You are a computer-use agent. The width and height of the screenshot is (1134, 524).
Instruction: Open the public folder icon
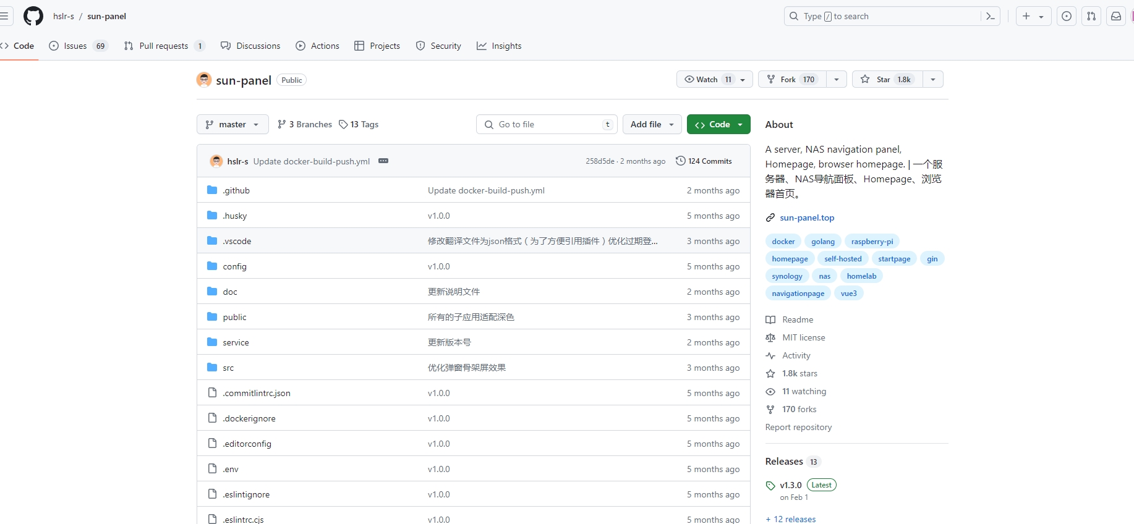[x=212, y=316]
